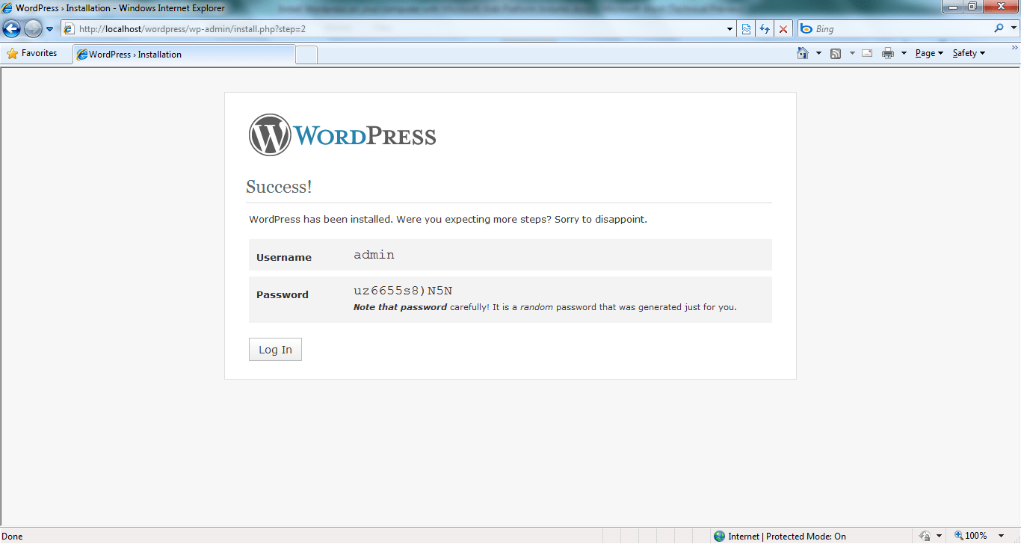Expand the zoom level dropdown arrow
Image resolution: width=1021 pixels, height=544 pixels.
point(1001,536)
